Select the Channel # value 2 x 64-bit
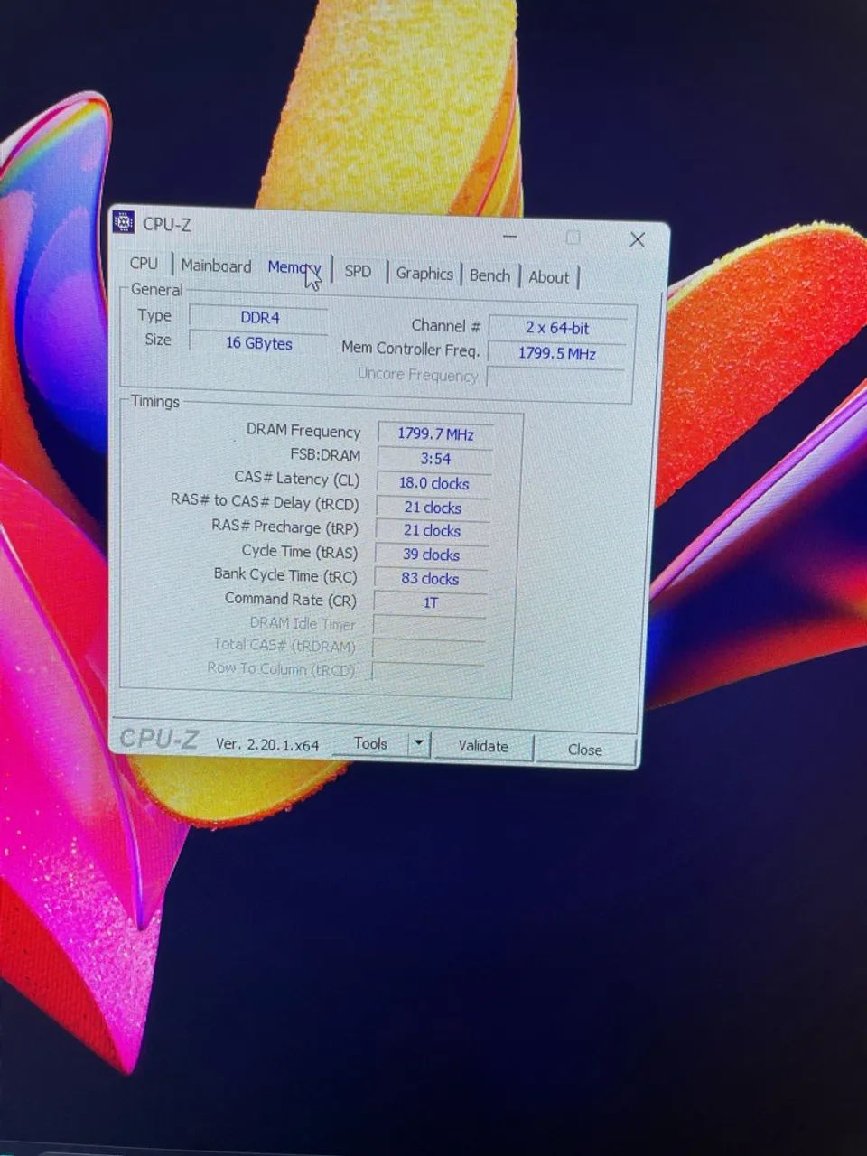 [x=557, y=328]
